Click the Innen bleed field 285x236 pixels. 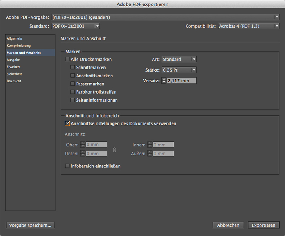(x=163, y=145)
